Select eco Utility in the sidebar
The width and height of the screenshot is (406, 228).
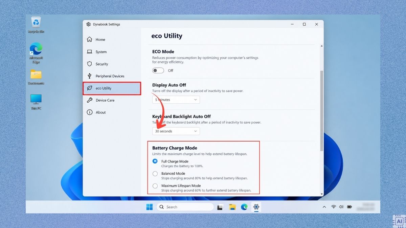[112, 88]
